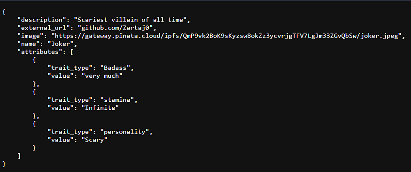Click the "attributes" key
This screenshot has width=411, height=172.
40,52
